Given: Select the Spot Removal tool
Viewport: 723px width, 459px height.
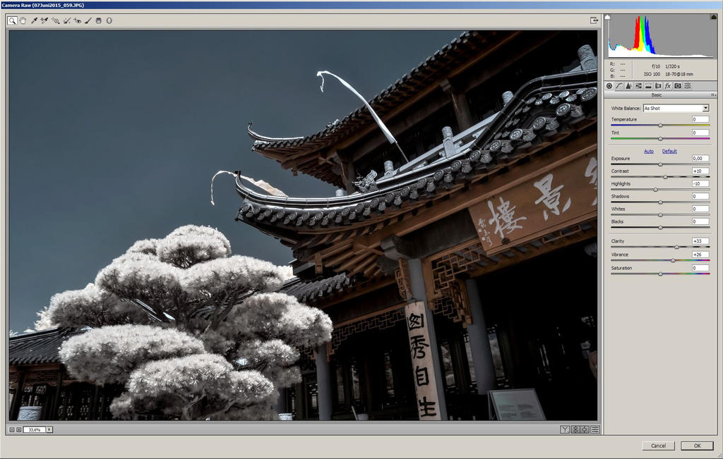Looking at the screenshot, I should pos(67,20).
